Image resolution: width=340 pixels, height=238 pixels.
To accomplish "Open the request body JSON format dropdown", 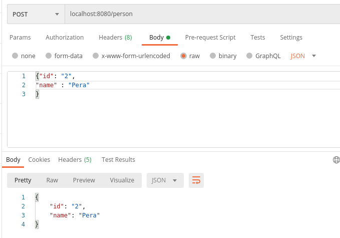I will pos(303,56).
